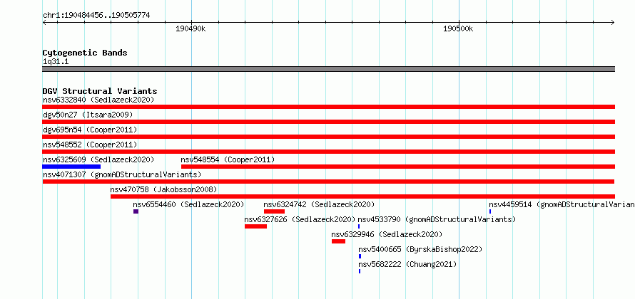Select the red bar under nsv470758
Screen dimensions: 635x299
point(362,196)
